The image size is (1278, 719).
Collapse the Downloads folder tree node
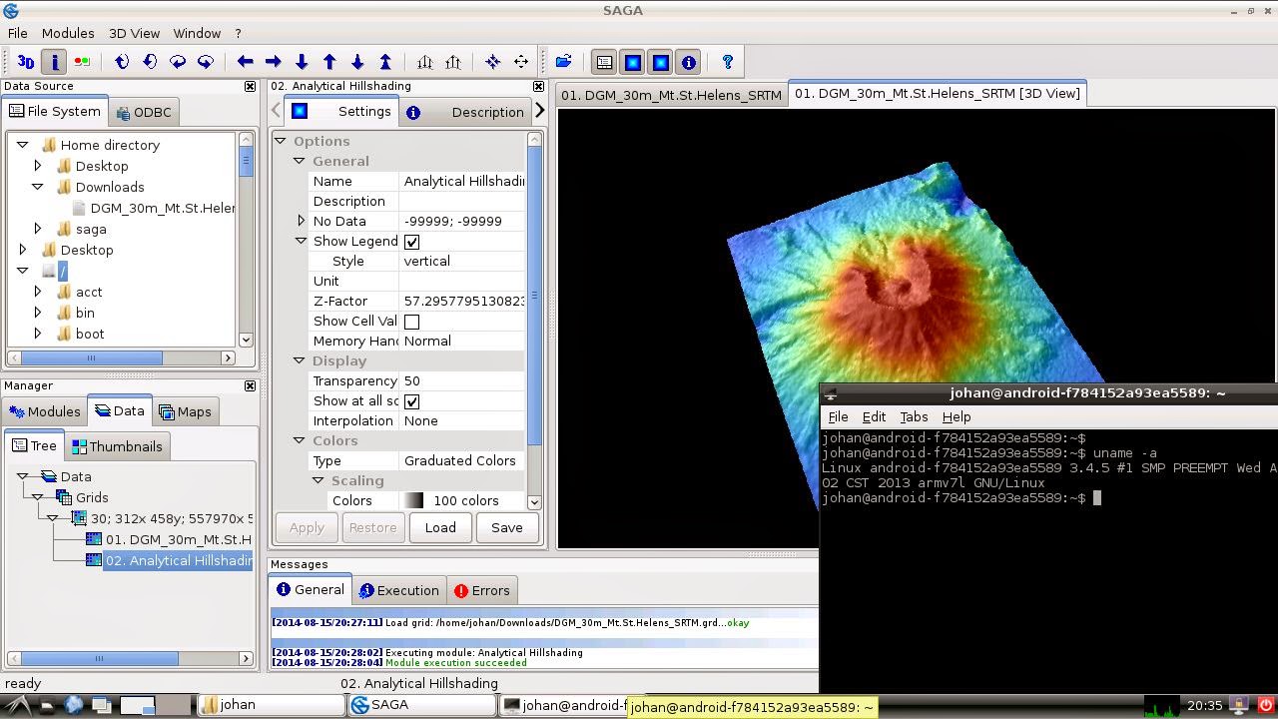[x=38, y=187]
